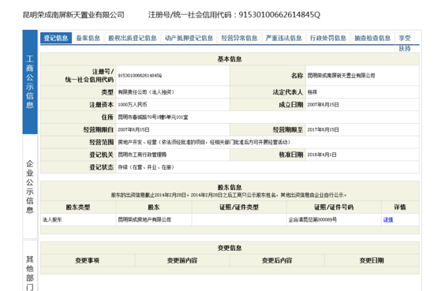The width and height of the screenshot is (434, 291).
Task: Click the 变更前内容 column header
Action: [182, 260]
